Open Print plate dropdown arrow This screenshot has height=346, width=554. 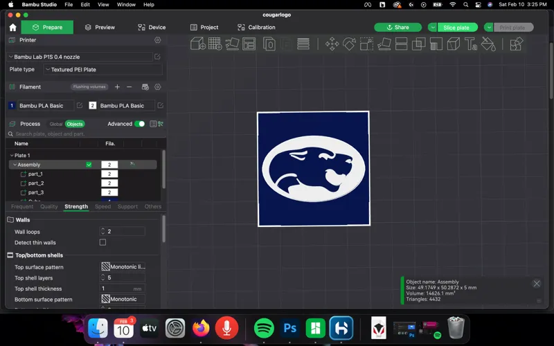[x=489, y=27]
